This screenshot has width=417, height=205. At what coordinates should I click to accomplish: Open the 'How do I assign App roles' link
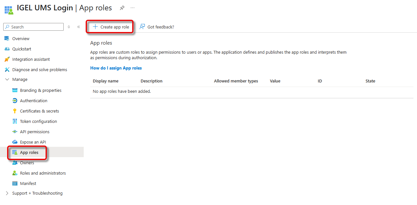(x=116, y=68)
